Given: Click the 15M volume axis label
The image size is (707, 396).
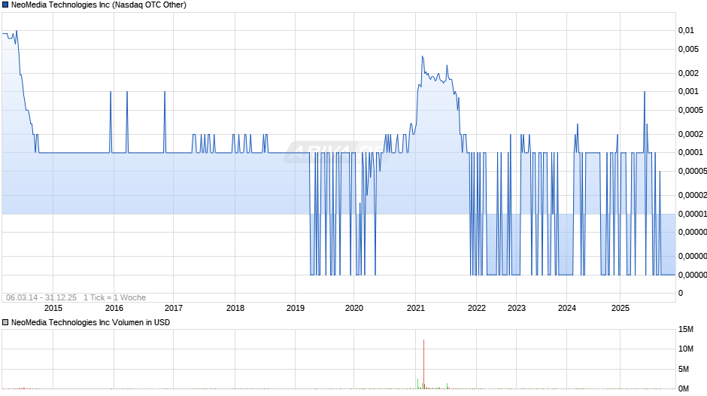Looking at the screenshot, I should point(686,329).
